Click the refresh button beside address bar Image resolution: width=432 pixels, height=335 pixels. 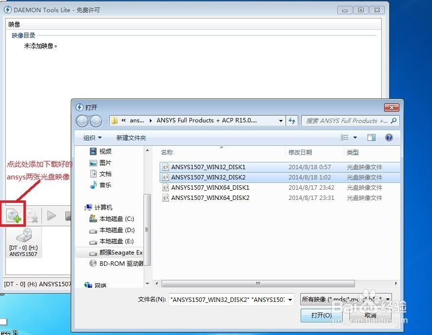292,121
